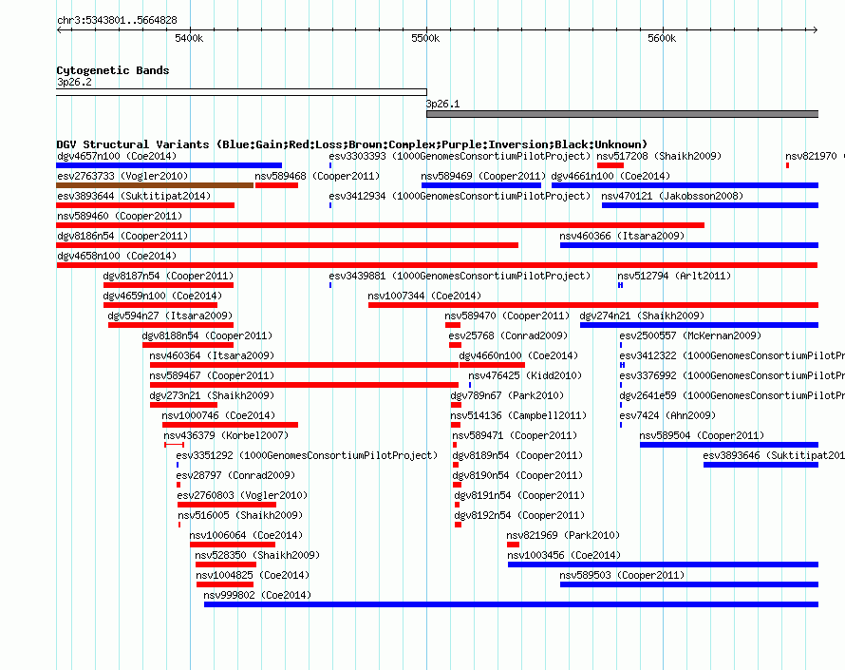The height and width of the screenshot is (670, 845).
Task: Click the esv3376992 variant label
Action: point(732,376)
